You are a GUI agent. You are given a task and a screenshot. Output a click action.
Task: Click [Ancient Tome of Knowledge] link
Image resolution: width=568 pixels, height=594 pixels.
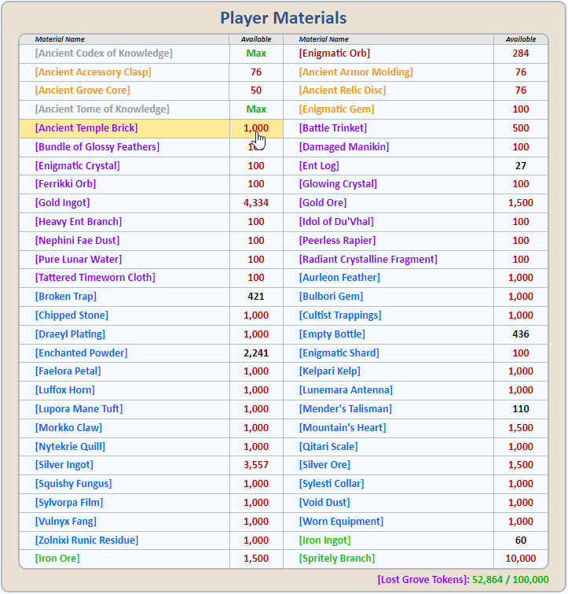tap(102, 109)
